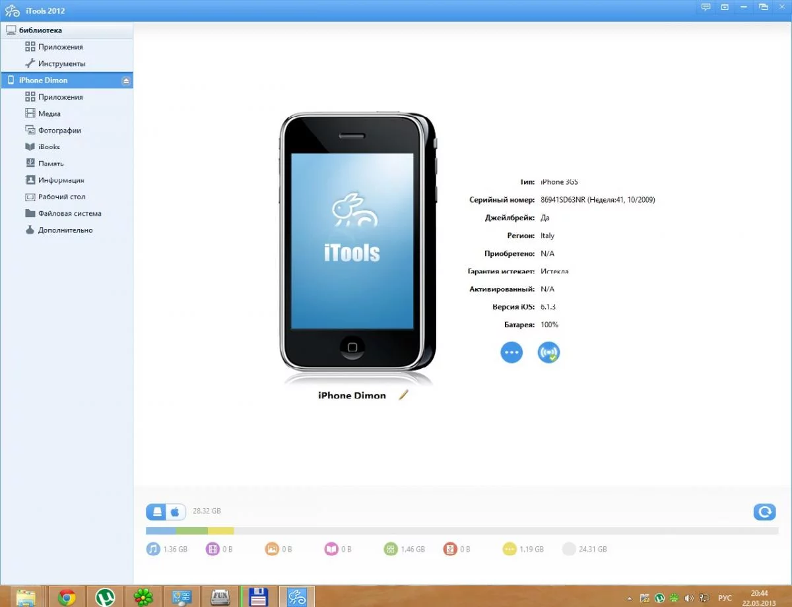The width and height of the screenshot is (792, 607).
Task: Click the iPhone device image
Action: 358,242
